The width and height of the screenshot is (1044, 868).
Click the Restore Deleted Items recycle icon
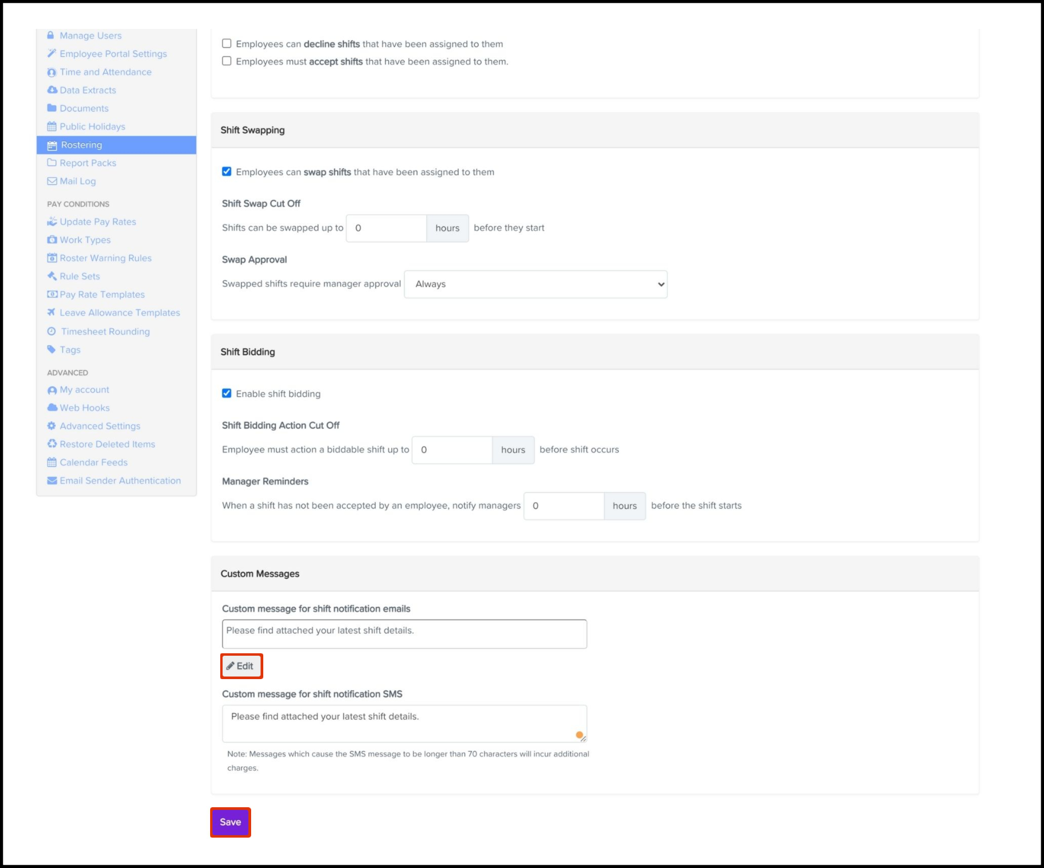pos(52,444)
